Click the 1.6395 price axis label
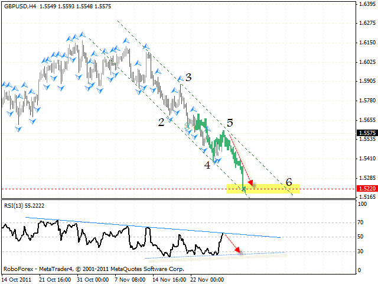Viewport: 378px width, 284px height. coord(366,5)
